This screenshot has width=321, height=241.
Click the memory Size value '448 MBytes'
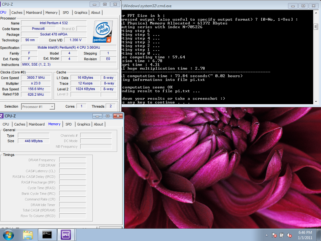[x=34, y=141]
